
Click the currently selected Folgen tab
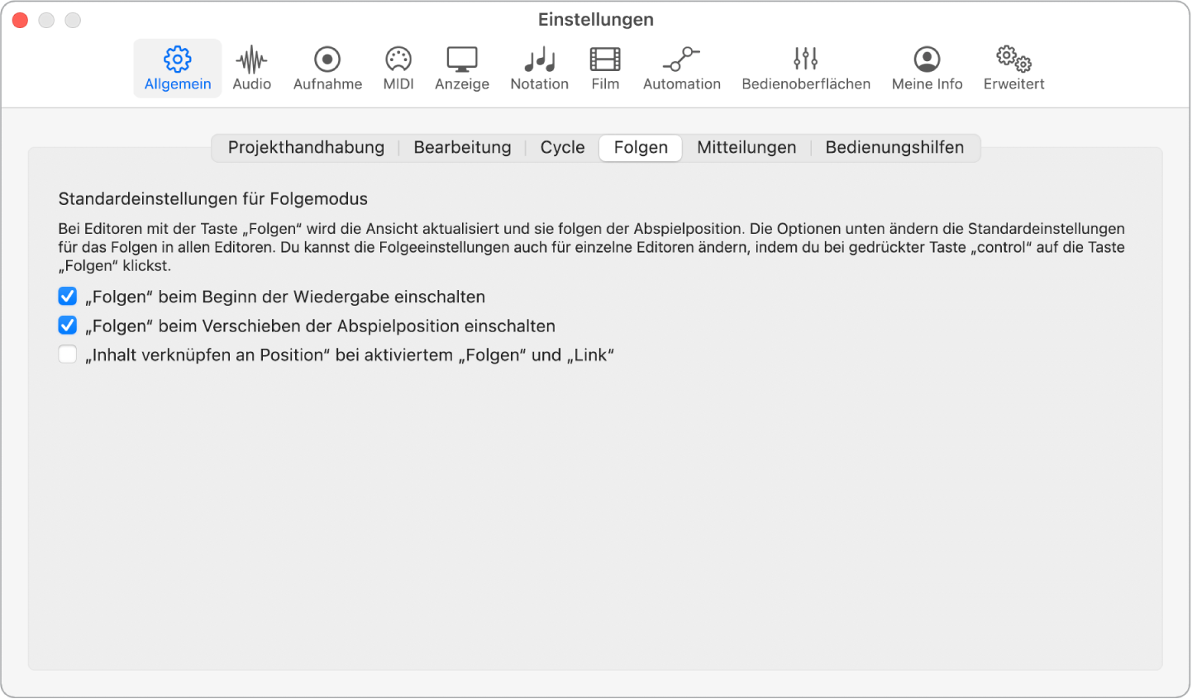pos(640,147)
